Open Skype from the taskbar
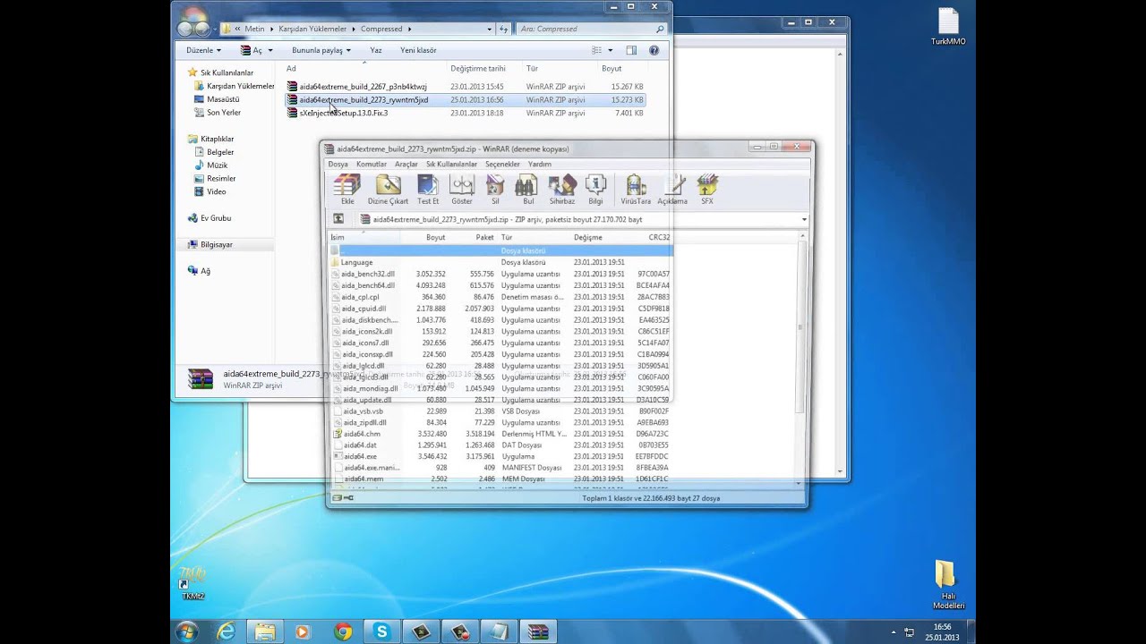1146x644 pixels. click(x=382, y=631)
